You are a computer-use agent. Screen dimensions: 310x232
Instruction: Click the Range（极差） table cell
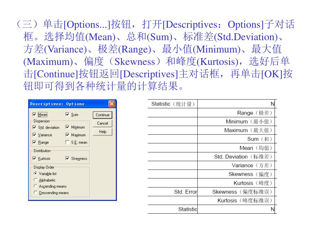[x=236, y=113]
